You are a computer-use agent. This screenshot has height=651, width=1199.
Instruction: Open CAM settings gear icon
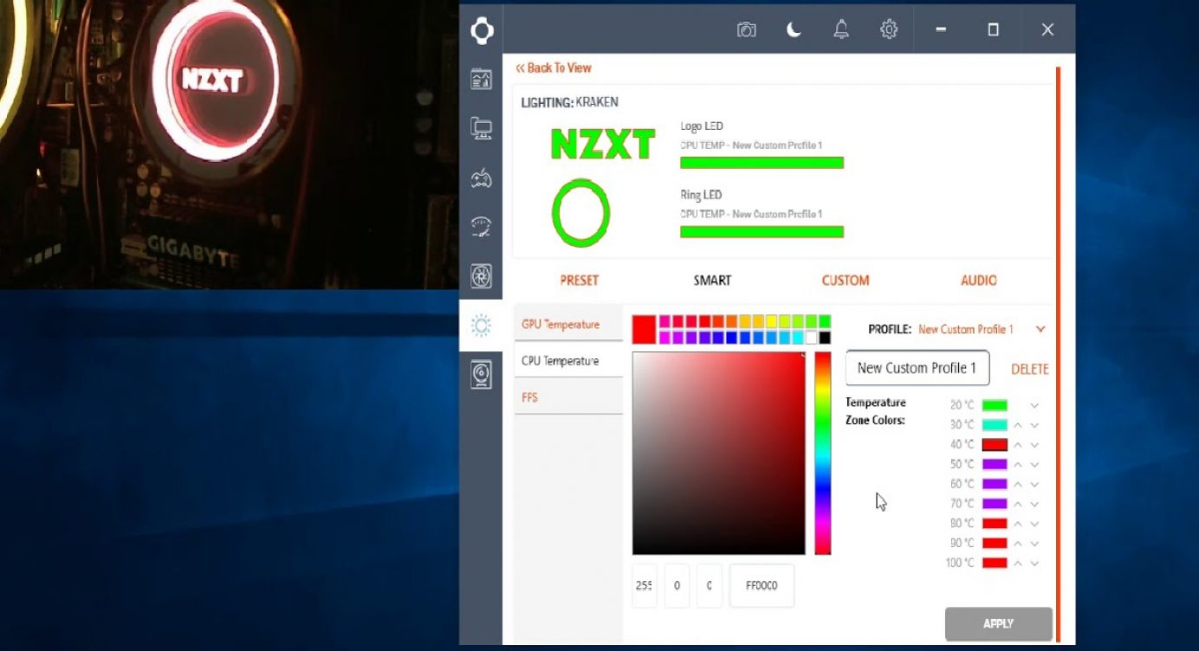click(x=889, y=30)
